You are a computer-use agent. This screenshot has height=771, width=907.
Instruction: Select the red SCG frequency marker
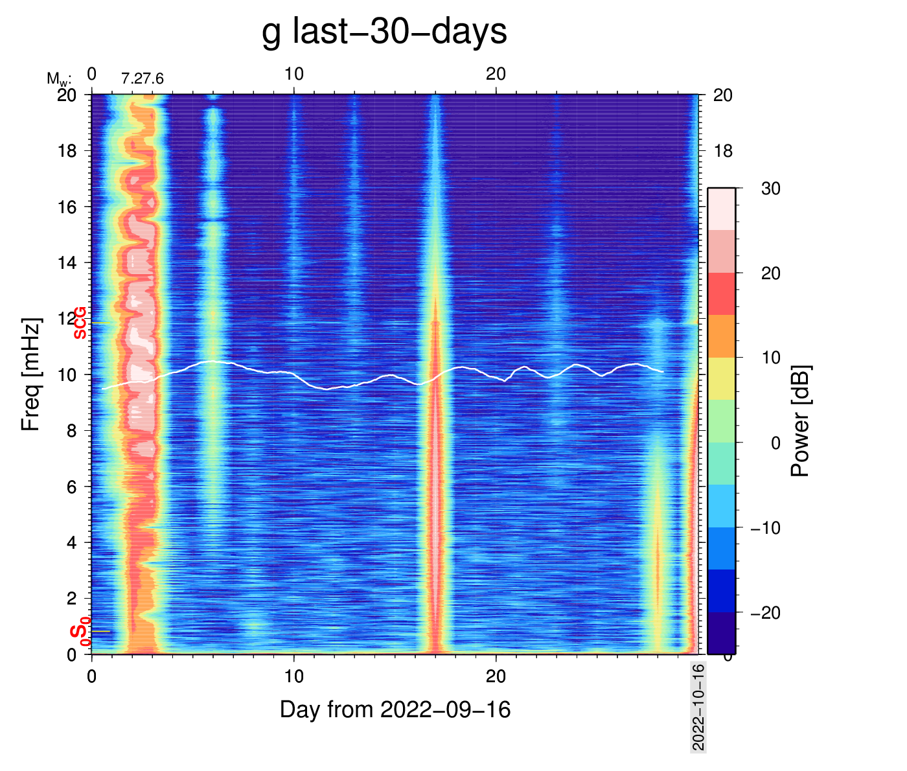[80, 323]
